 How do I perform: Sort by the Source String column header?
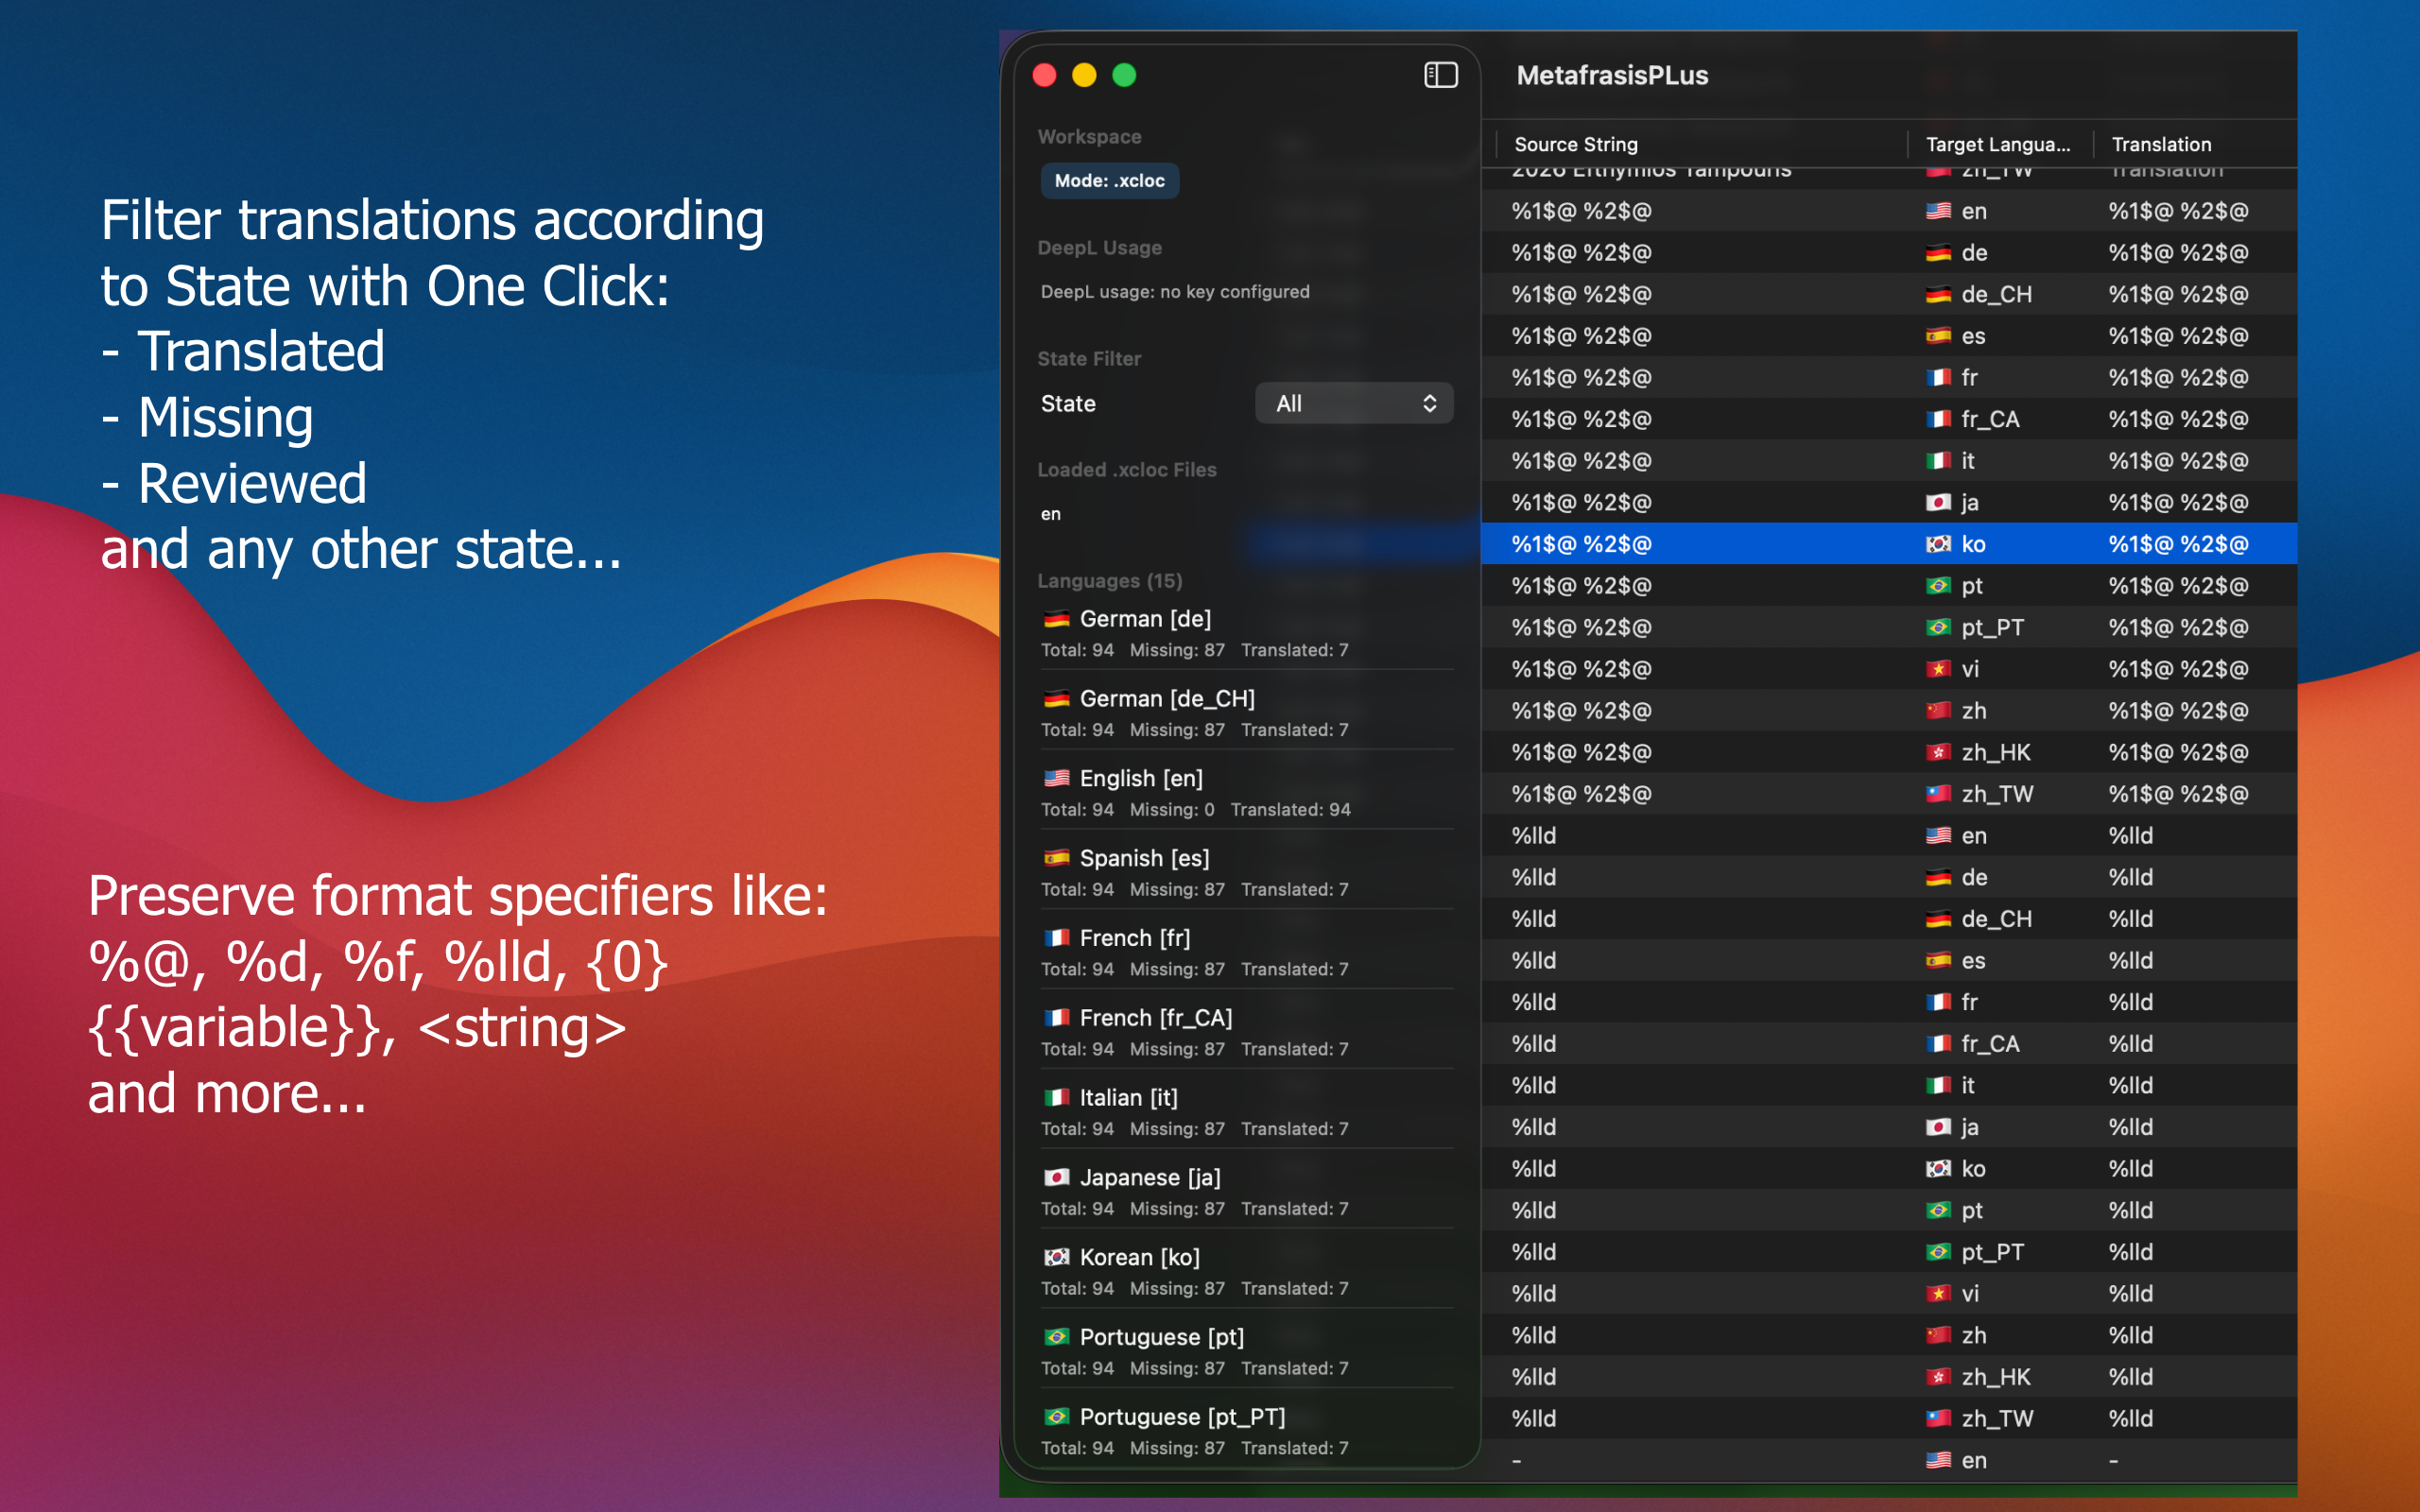click(1576, 144)
